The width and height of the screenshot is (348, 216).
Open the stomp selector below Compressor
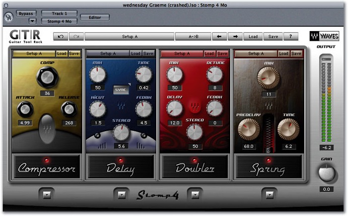(x=47, y=195)
